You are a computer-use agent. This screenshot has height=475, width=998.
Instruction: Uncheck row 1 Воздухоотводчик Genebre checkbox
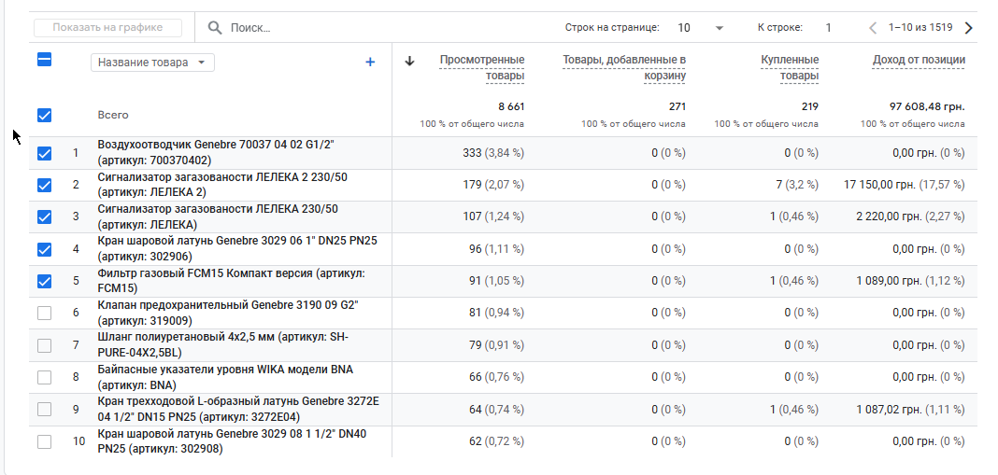tap(44, 154)
